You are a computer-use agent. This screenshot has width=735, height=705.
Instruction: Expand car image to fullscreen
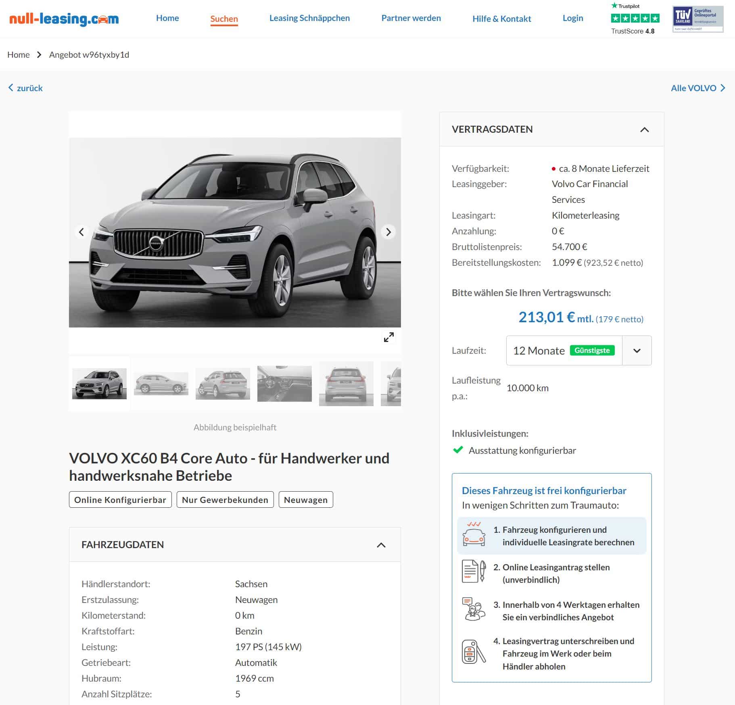[389, 337]
